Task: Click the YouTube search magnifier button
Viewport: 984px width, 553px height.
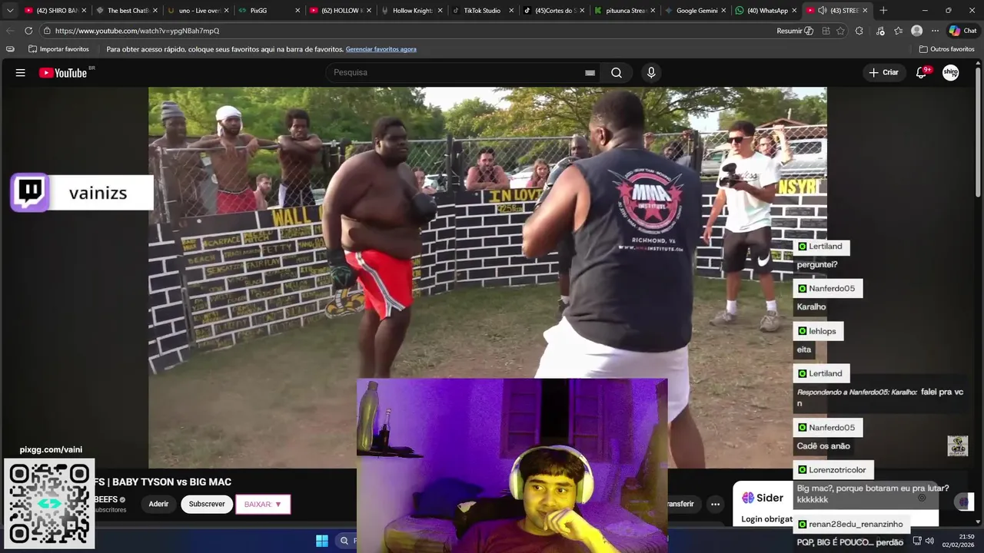Action: [617, 73]
